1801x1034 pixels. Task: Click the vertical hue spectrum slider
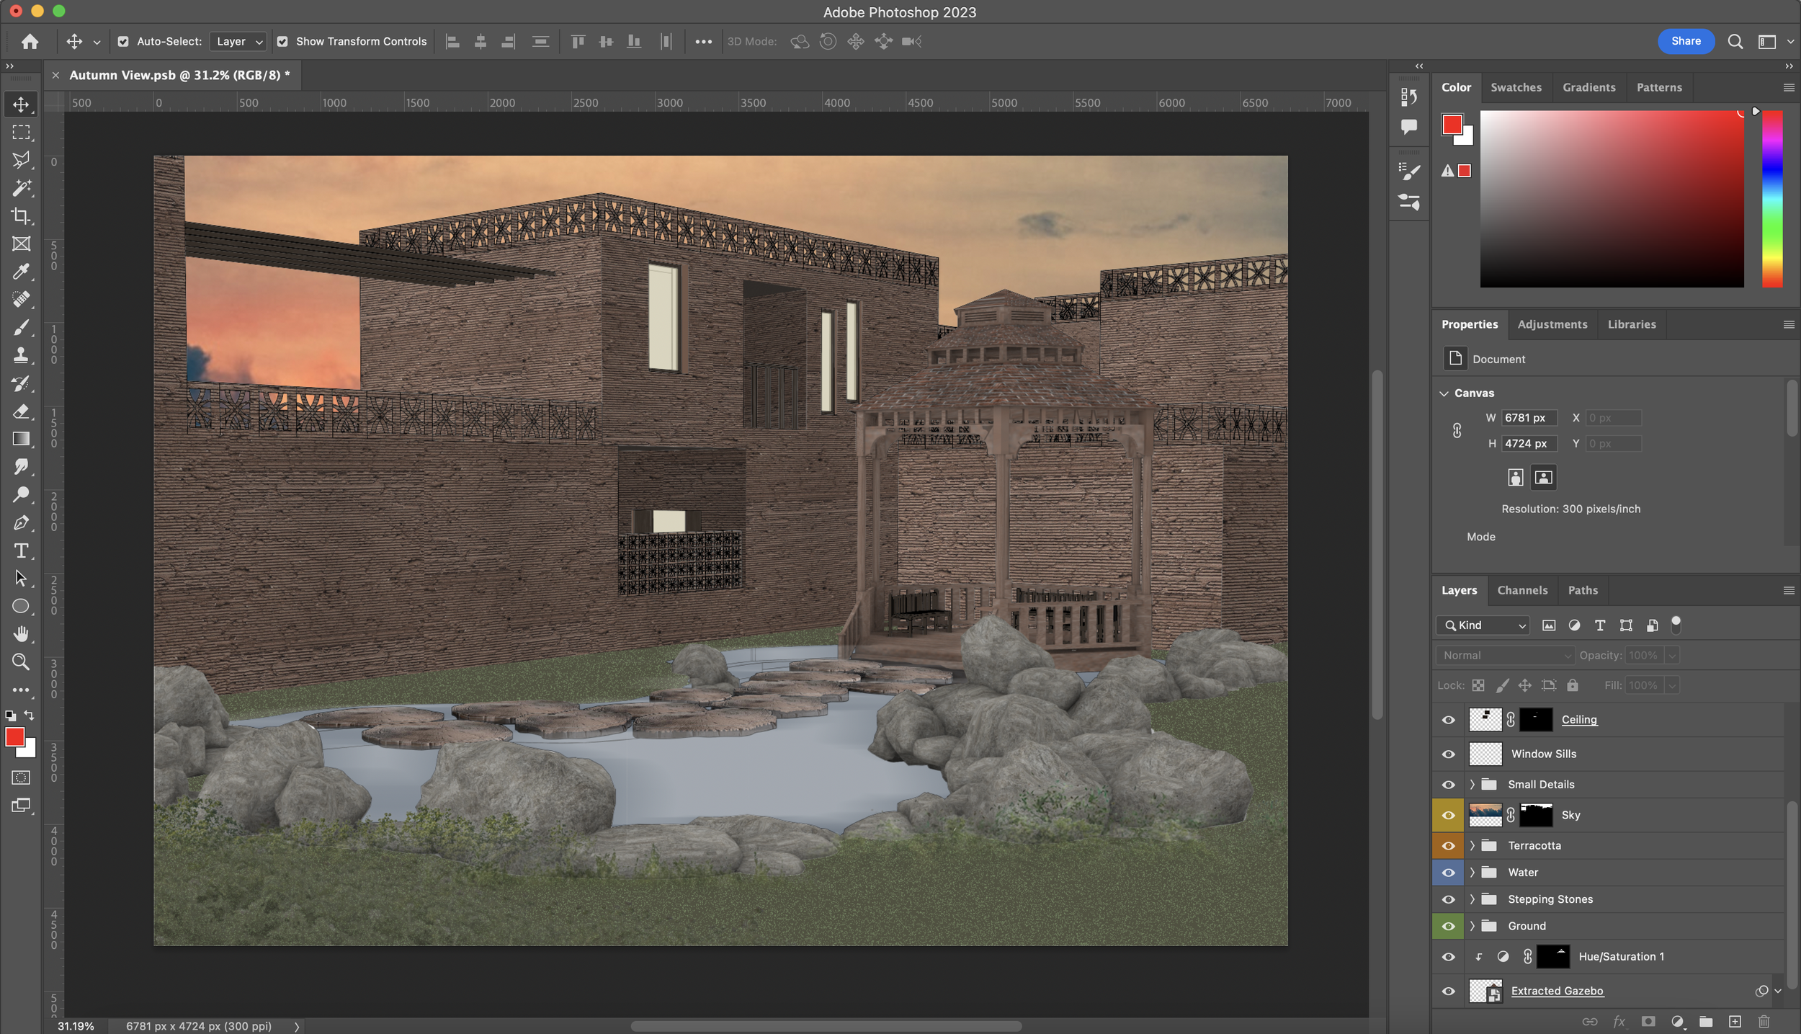1772,199
